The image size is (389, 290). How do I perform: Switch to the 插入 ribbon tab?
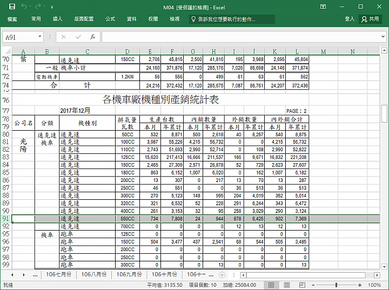click(x=57, y=19)
